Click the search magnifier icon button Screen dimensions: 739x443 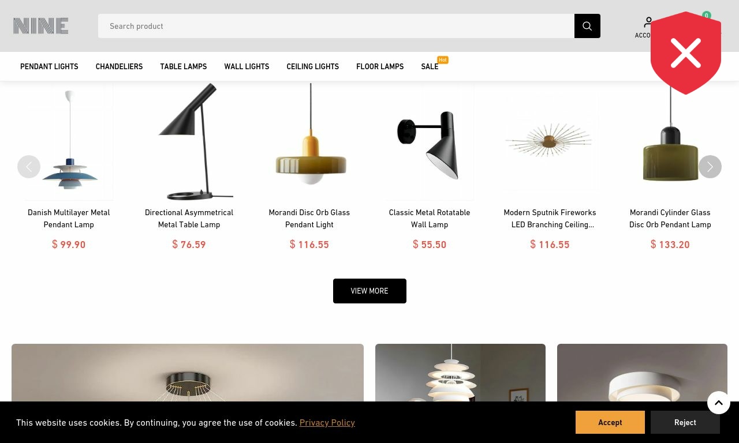[x=587, y=26]
